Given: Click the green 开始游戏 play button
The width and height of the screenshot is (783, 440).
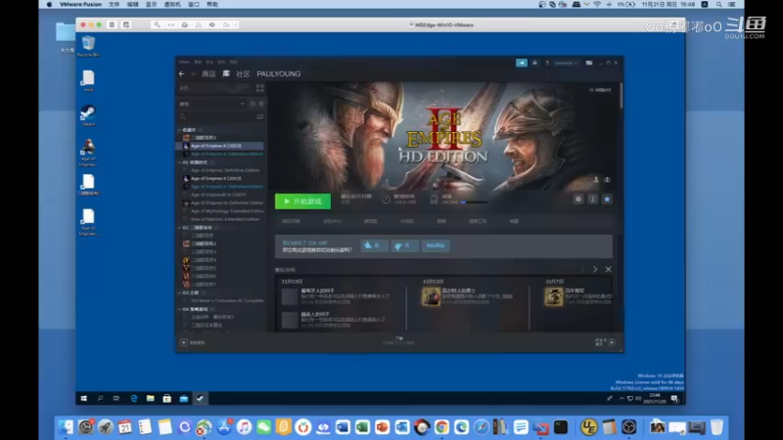Looking at the screenshot, I should [x=302, y=201].
